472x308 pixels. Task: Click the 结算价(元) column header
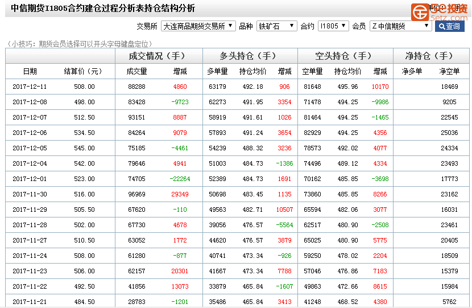[83, 71]
